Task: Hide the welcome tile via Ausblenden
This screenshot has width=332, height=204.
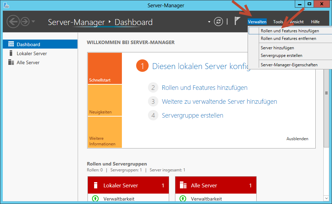Action: point(297,139)
